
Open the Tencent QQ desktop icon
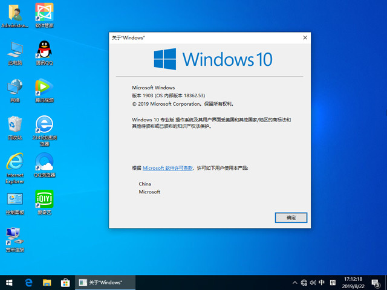(x=44, y=50)
